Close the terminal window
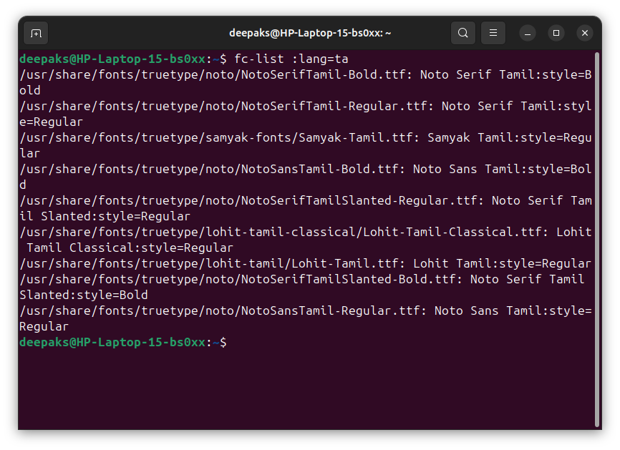The image size is (620, 450). pyautogui.click(x=585, y=33)
